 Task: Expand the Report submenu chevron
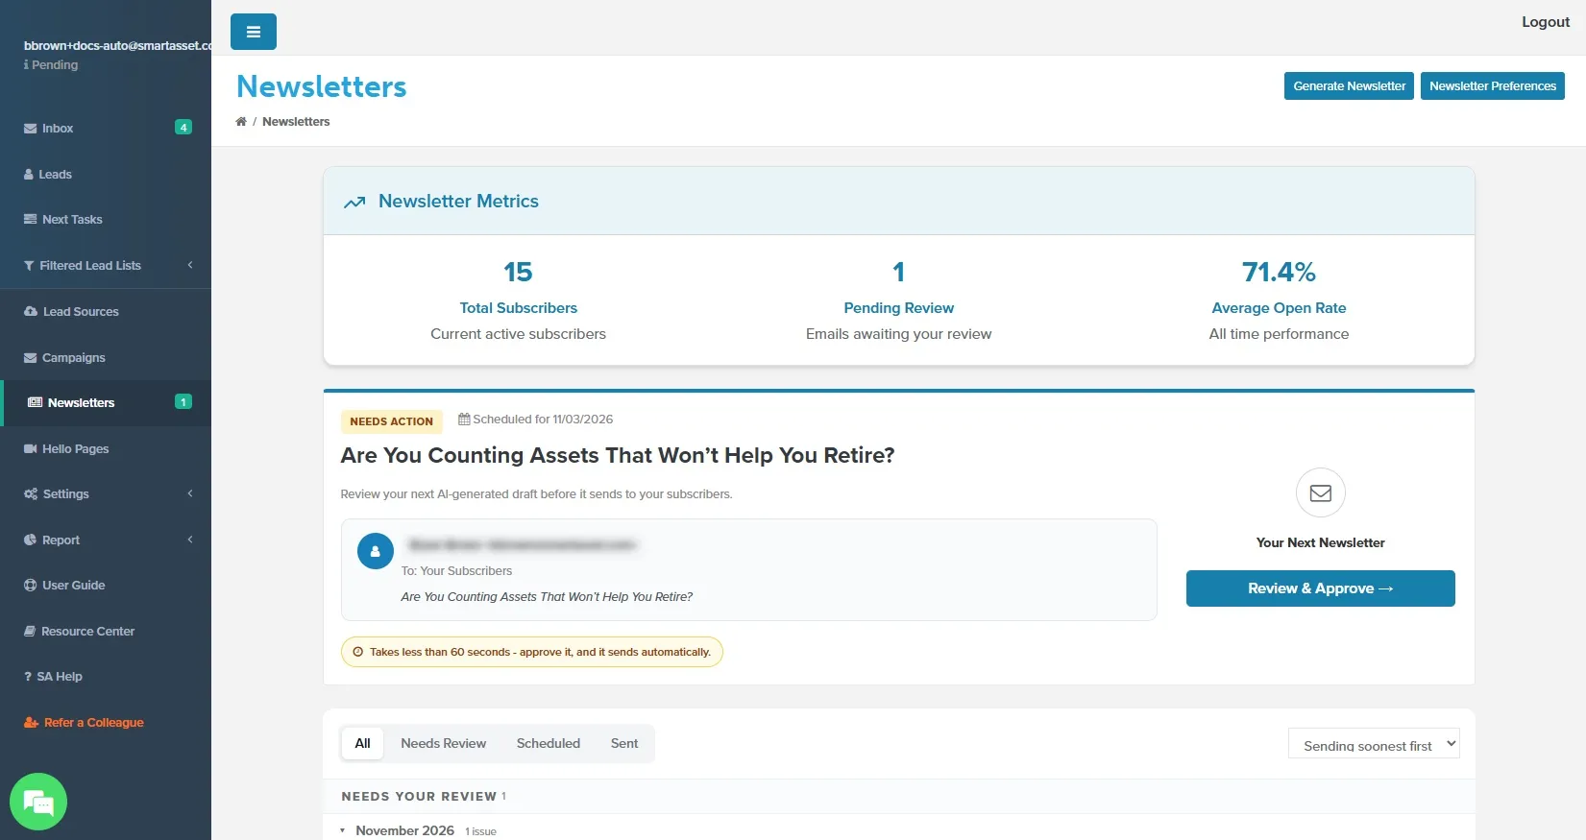coord(190,540)
